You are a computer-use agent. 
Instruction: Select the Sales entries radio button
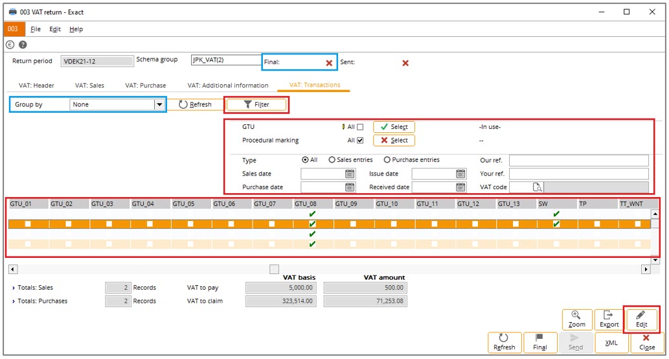point(332,160)
